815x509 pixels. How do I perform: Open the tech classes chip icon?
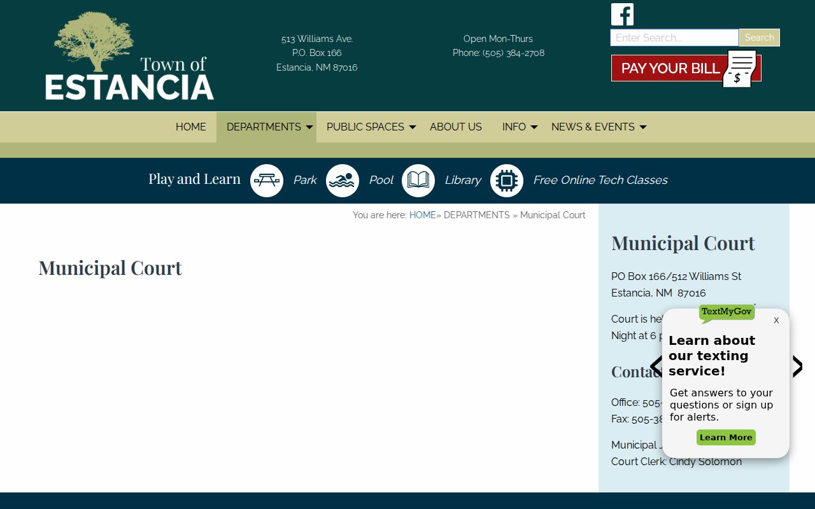tap(507, 181)
